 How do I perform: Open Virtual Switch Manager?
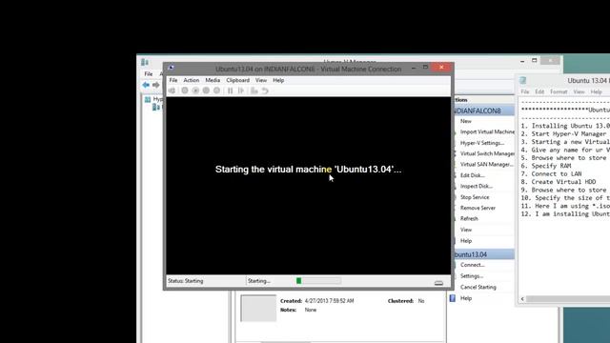pos(487,153)
